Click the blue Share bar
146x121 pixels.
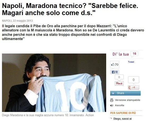pos(125,93)
